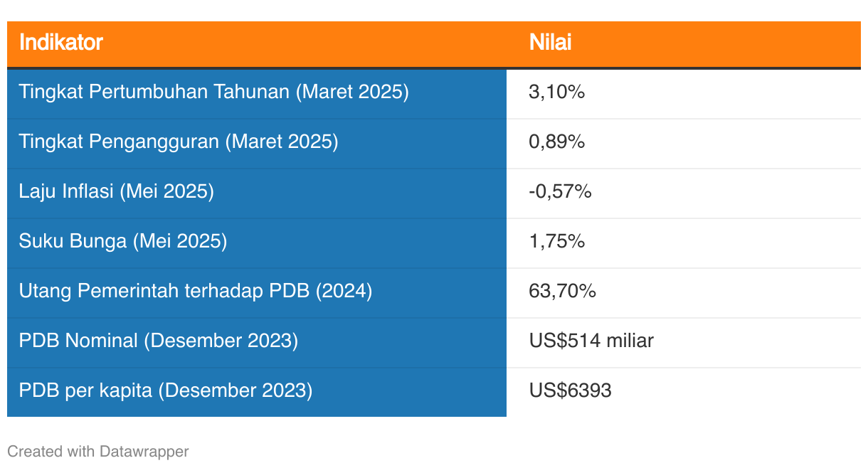Viewport: 868px width, 468px height.
Task: Select the 1,75% interest rate value
Action: click(x=556, y=241)
